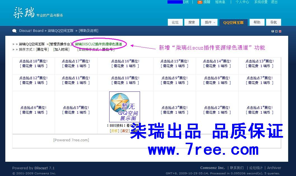Screen dimensions: 296x176
Task: Click the 暂无QQ空间展示图 thumbnail
Action: coord(125,107)
